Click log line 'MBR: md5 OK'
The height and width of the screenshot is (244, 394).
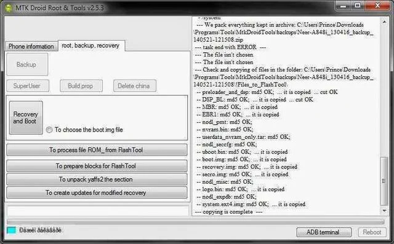pos(237,107)
